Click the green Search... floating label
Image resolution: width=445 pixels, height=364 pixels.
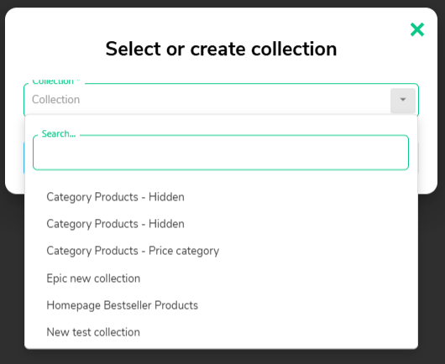[59, 134]
